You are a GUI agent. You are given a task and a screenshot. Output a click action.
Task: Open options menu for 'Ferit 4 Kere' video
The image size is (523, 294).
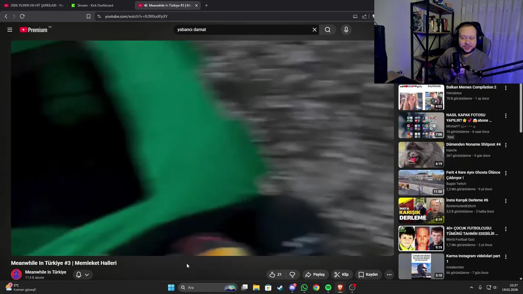pyautogui.click(x=506, y=173)
